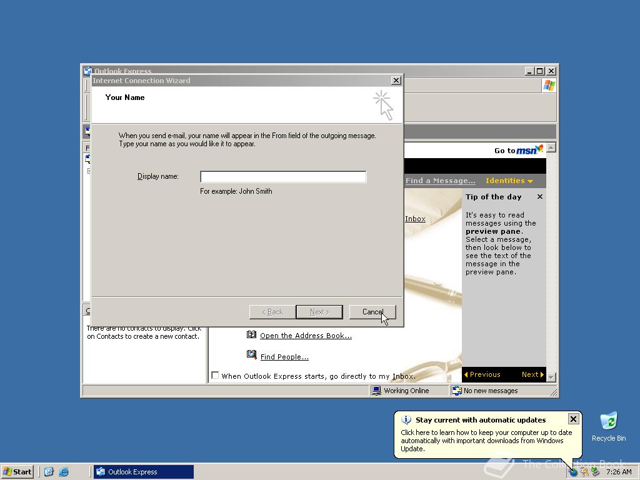640x480 pixels.
Task: Click the Find People link
Action: (x=284, y=357)
